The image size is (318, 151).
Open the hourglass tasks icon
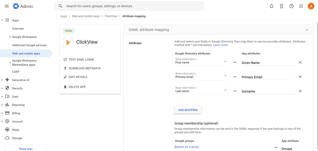281,6
